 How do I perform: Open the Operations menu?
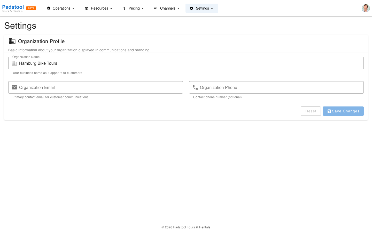coord(61,8)
